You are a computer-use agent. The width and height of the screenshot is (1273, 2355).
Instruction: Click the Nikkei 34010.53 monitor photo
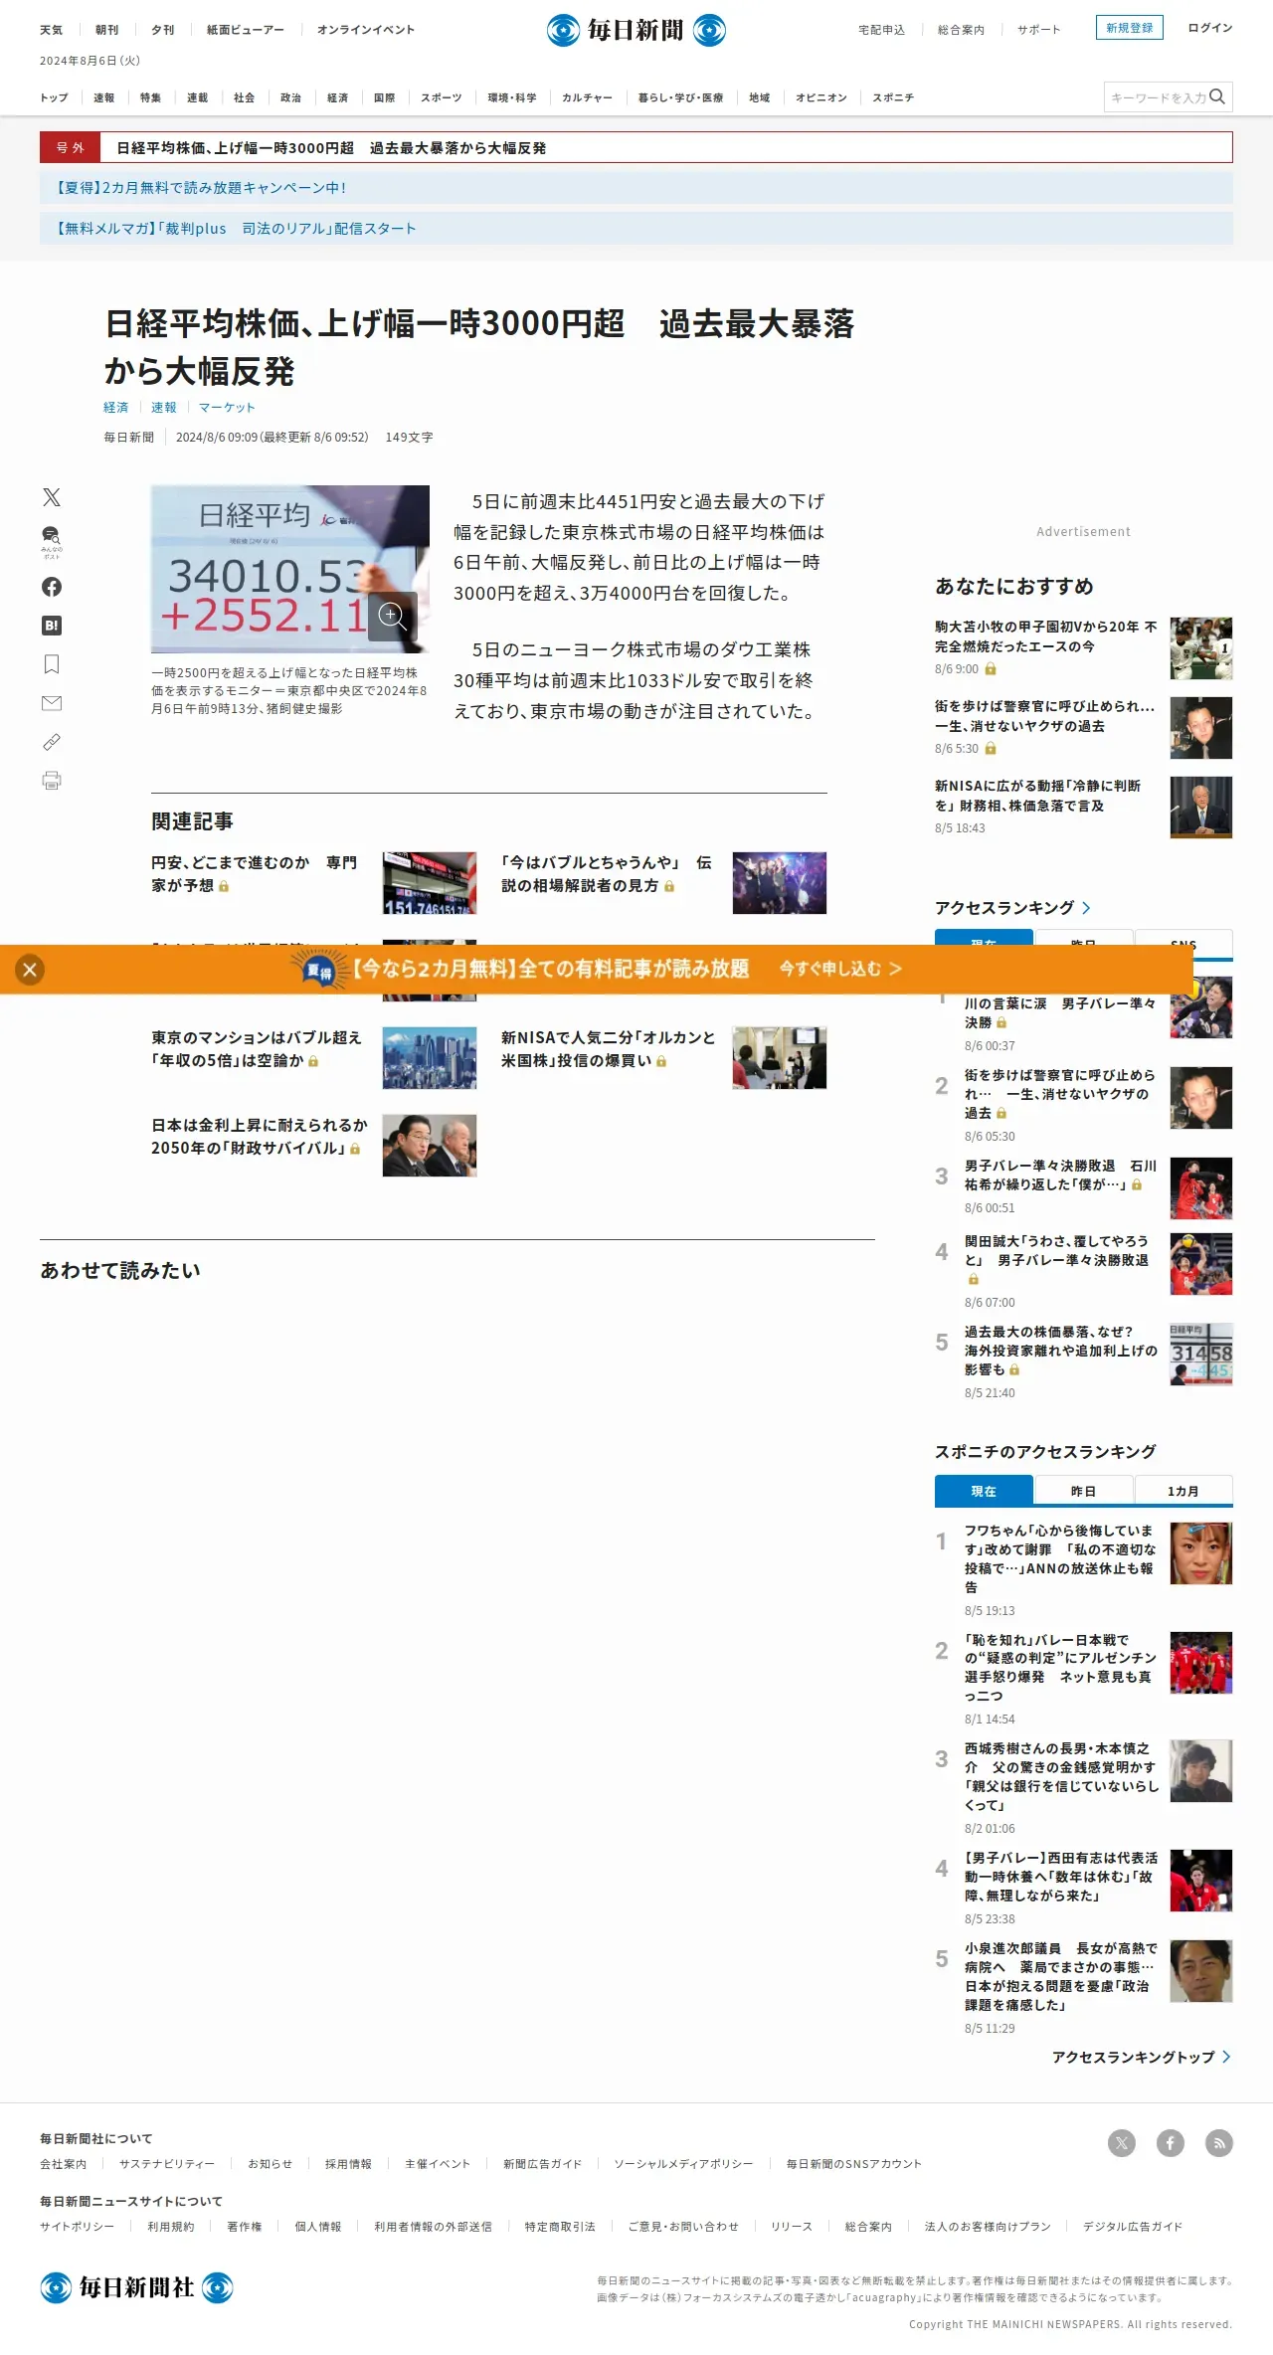click(290, 569)
